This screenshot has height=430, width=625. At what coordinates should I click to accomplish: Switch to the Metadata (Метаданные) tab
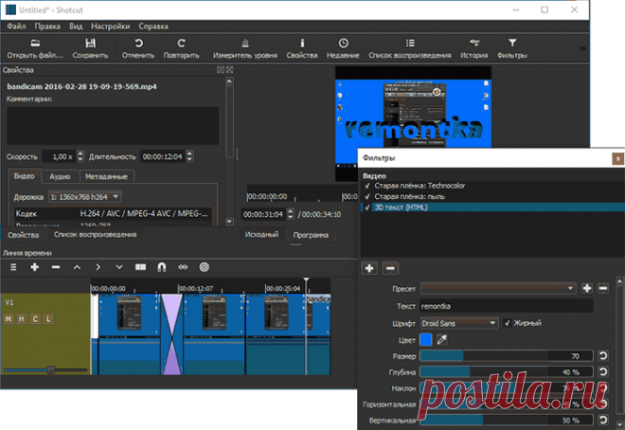(106, 176)
